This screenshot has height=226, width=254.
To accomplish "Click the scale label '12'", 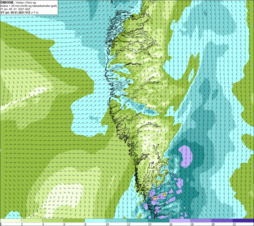I will (x=129, y=224).
